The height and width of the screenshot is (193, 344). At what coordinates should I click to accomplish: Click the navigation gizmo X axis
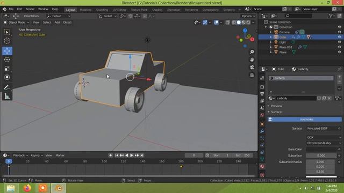click(252, 39)
